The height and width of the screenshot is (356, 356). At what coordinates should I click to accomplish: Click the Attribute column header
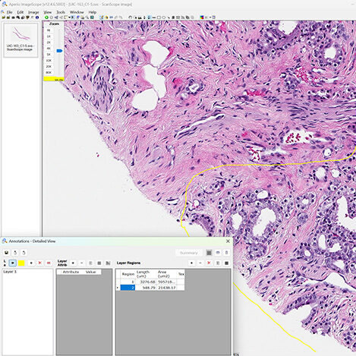click(71, 272)
